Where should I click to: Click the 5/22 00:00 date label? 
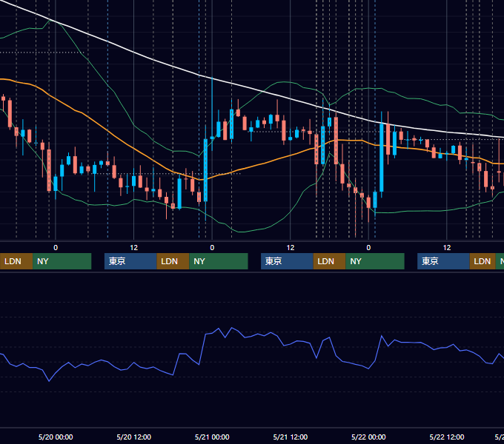coord(368,437)
